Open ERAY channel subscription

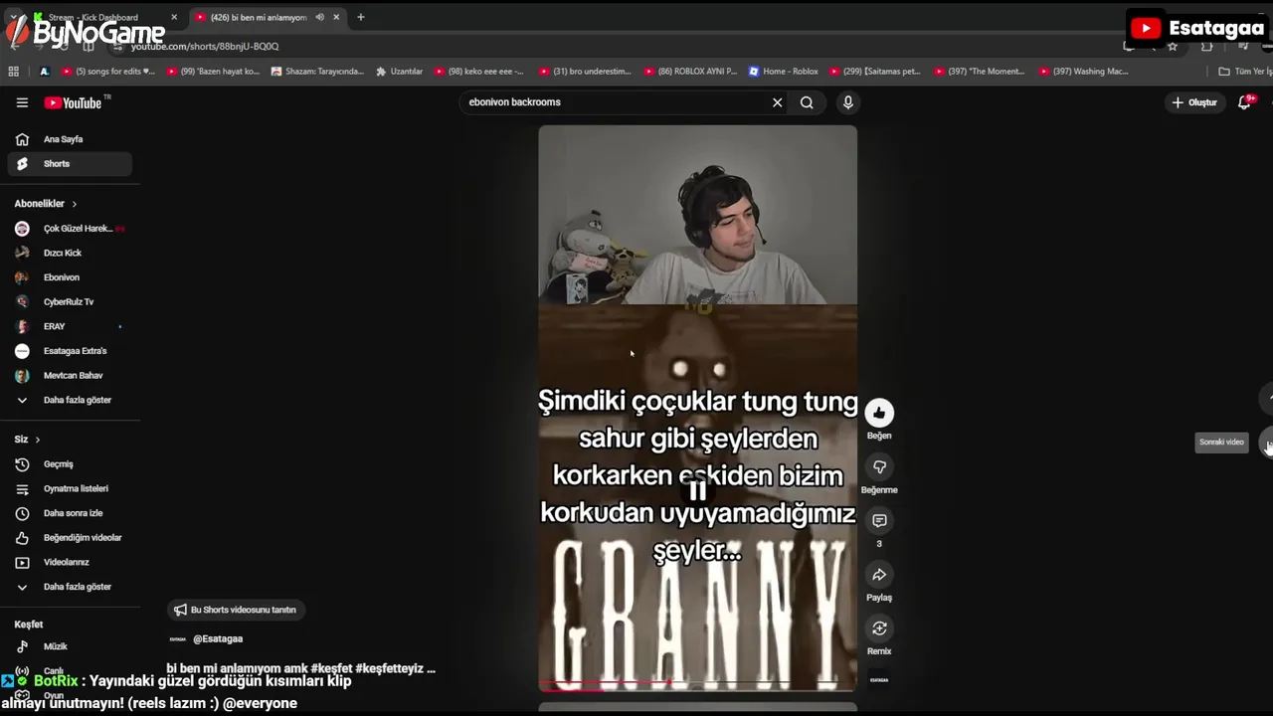pos(70,326)
